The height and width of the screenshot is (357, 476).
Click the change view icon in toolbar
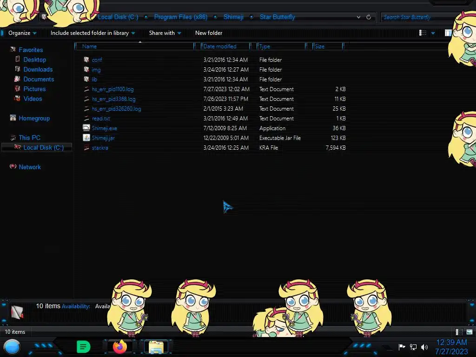click(423, 33)
